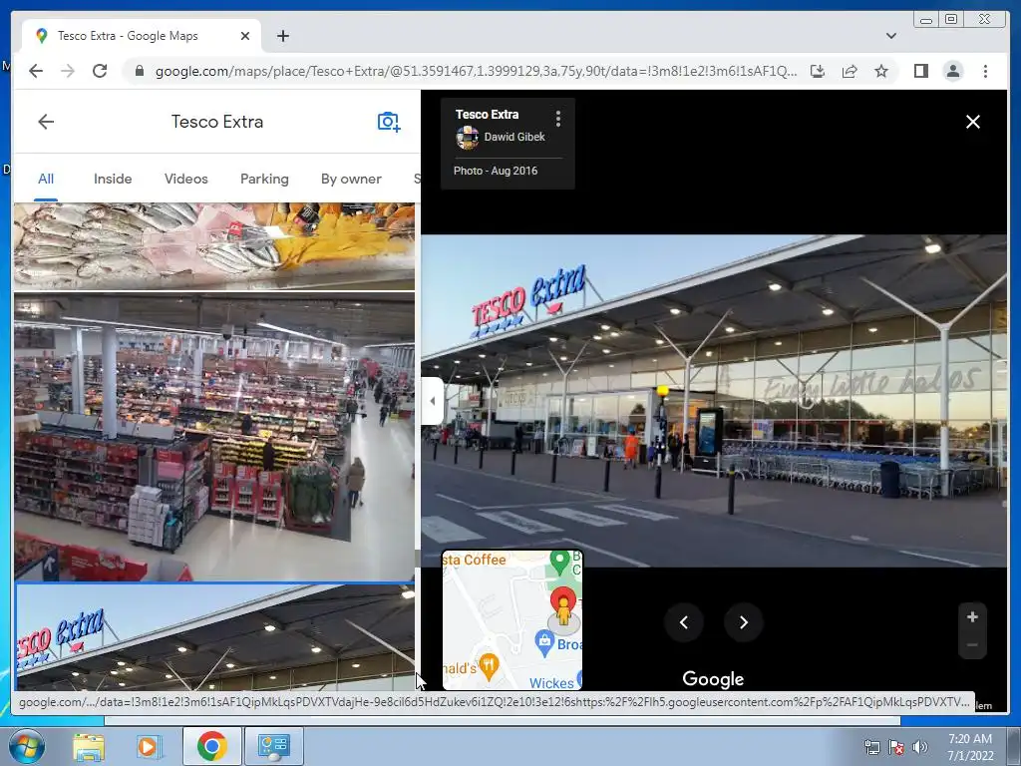Click the browser back button
The width and height of the screenshot is (1021, 766).
tap(36, 71)
